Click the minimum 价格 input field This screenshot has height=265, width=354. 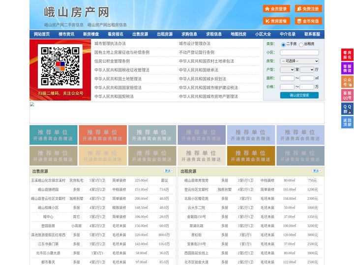tap(287, 87)
